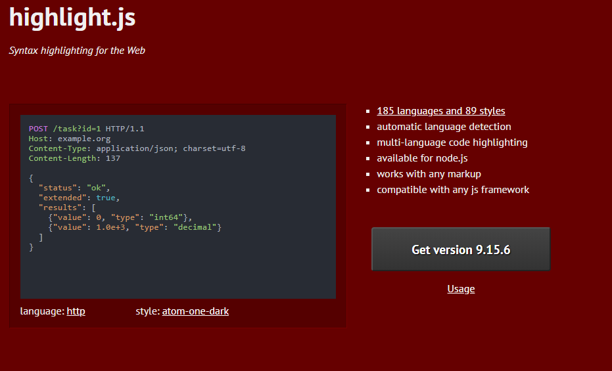Click the "results" JSON key
The height and width of the screenshot is (371, 612).
coord(60,207)
